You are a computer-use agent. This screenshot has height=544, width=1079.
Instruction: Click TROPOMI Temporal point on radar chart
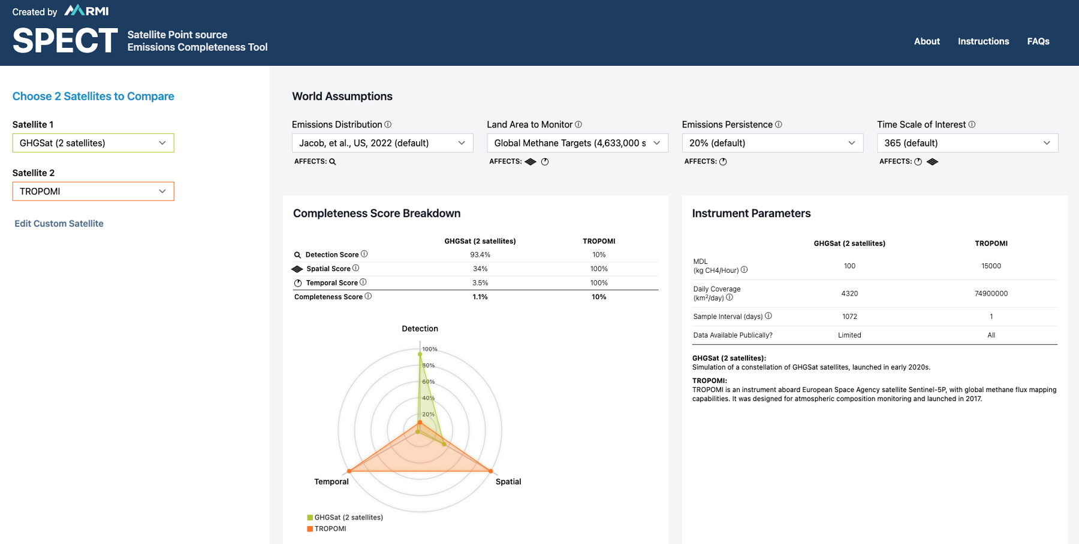point(349,471)
